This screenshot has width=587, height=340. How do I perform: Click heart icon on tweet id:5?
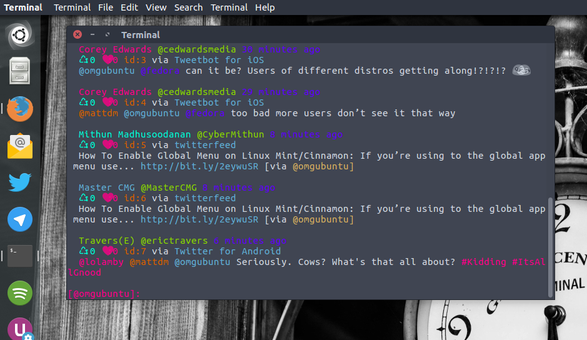pyautogui.click(x=108, y=144)
